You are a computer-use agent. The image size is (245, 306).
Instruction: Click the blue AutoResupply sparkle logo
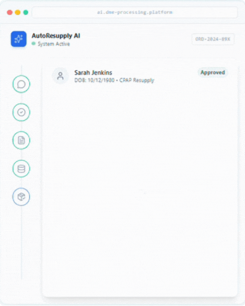pyautogui.click(x=18, y=39)
